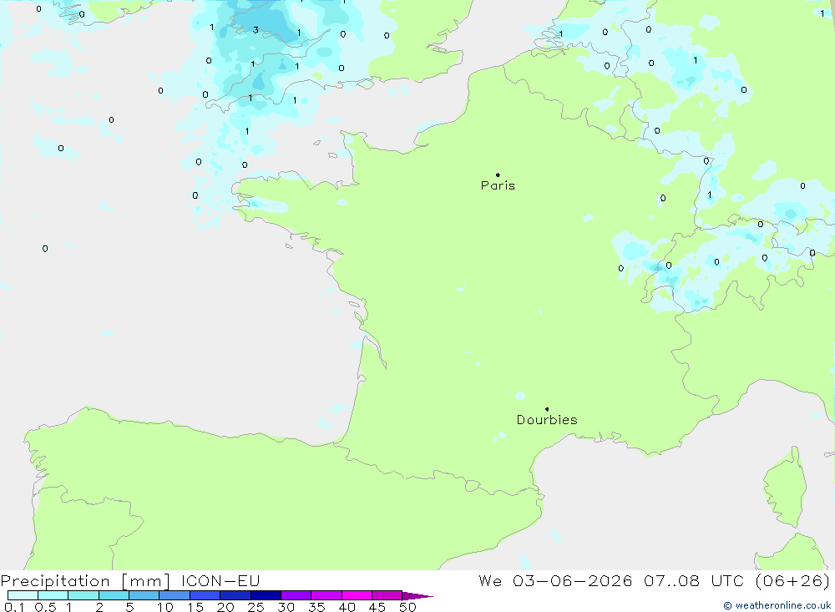The width and height of the screenshot is (835, 612).
Task: Click the 0.1 legend scale number
Action: click(14, 607)
